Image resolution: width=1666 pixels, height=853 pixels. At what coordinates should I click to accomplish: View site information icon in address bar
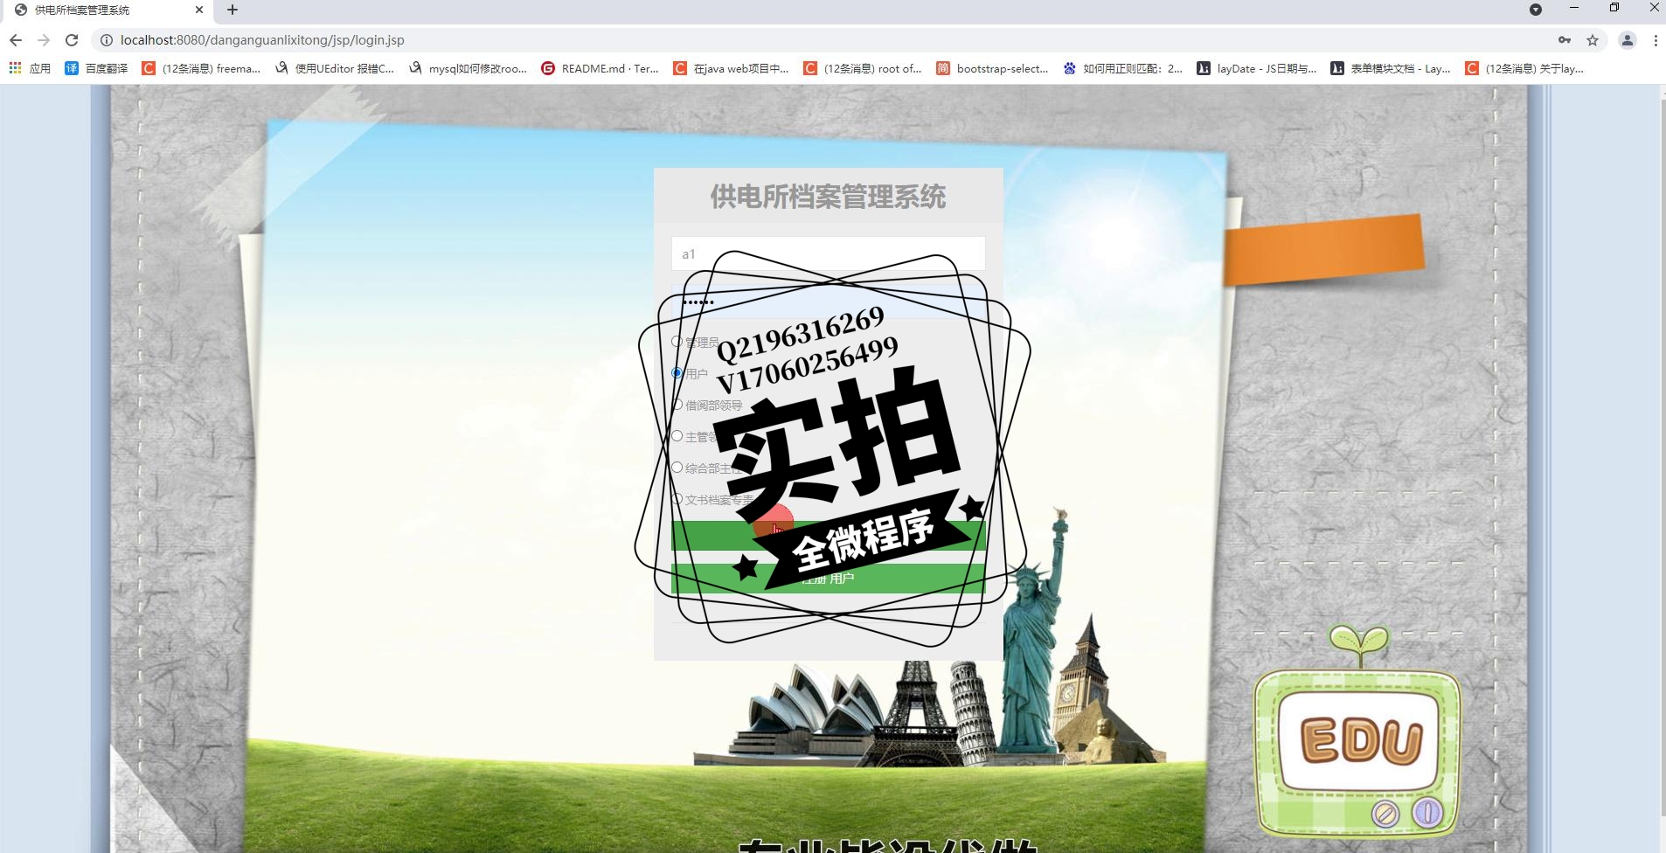click(107, 40)
